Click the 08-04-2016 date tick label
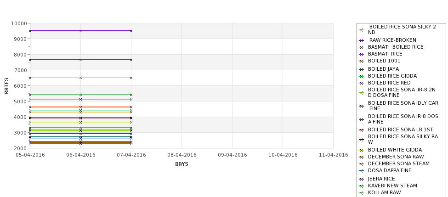448x197 pixels. (x=181, y=155)
